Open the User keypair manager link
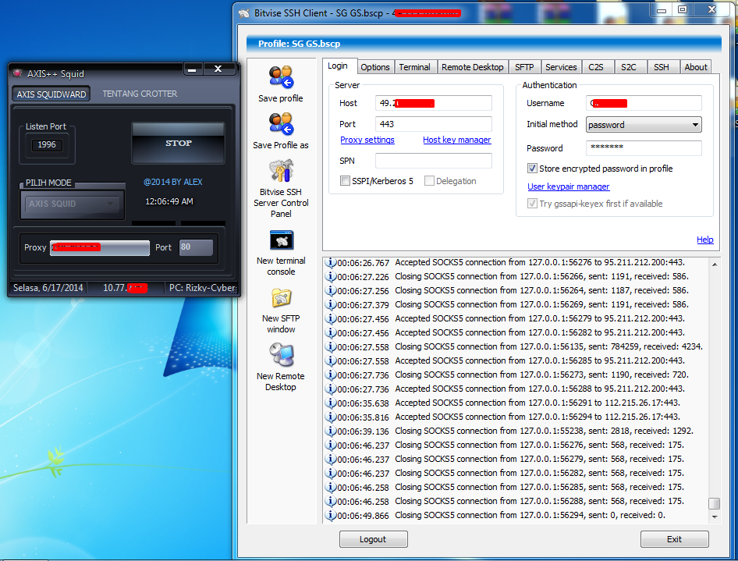This screenshot has width=738, height=561. coord(568,186)
